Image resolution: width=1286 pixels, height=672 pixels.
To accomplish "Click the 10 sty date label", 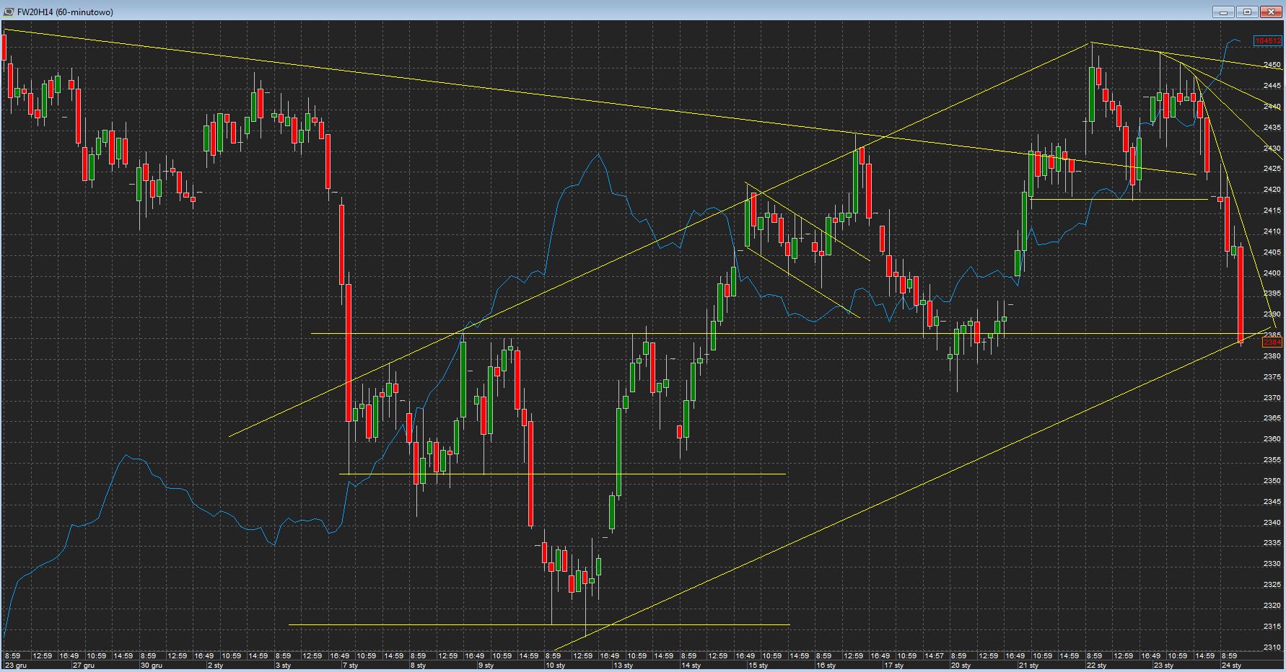I will 556,666.
